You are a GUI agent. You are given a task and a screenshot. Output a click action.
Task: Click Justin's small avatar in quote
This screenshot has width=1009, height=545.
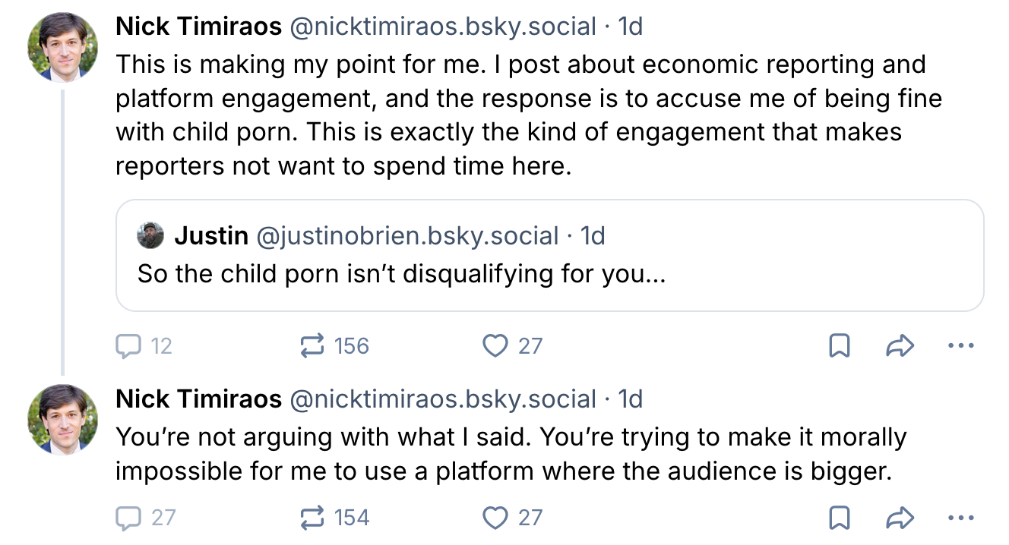150,236
